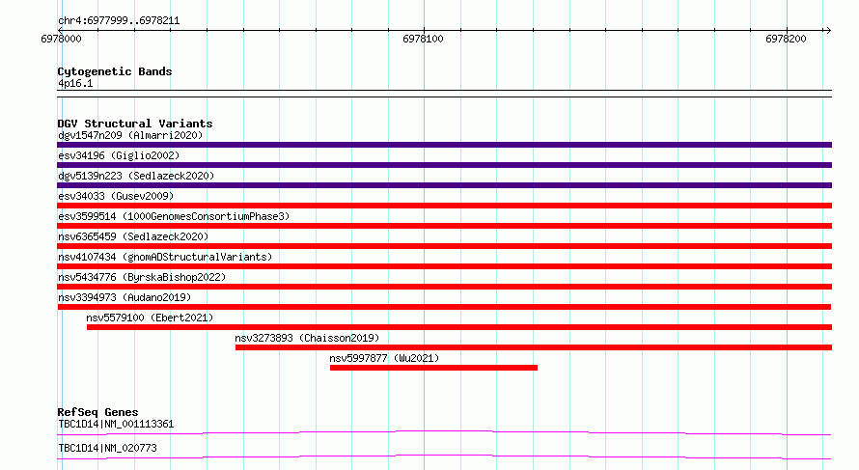Click the left arrow at ruler start
This screenshot has width=859, height=470.
[x=60, y=30]
